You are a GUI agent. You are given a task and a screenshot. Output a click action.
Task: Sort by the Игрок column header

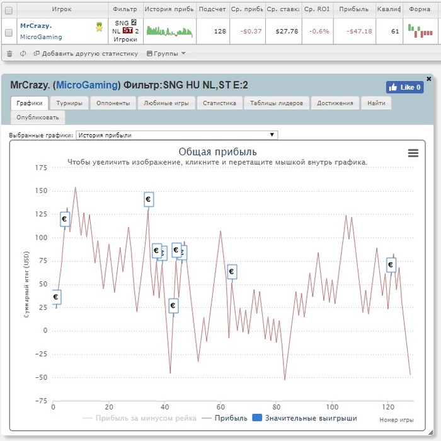click(62, 9)
